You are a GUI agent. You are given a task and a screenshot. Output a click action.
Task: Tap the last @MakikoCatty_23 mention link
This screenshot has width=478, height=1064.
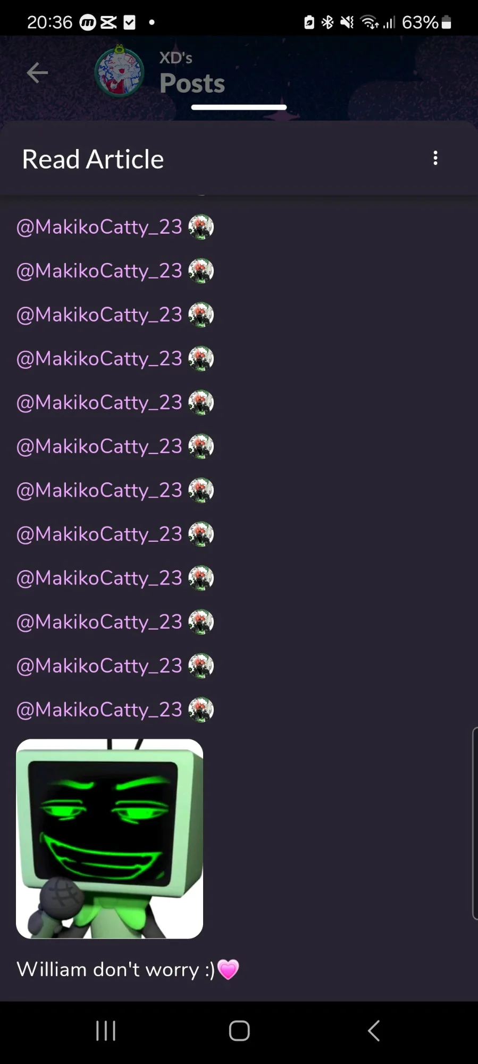[99, 710]
